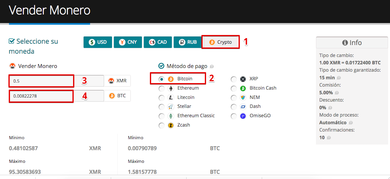Click the Info panel header icon
The image size is (390, 179).
[x=345, y=43]
